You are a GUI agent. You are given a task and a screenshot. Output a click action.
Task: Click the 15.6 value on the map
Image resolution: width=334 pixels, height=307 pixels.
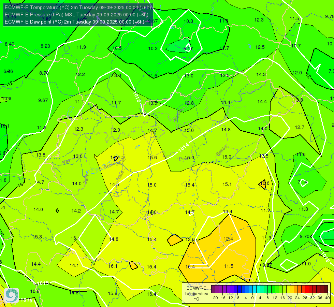(x=152, y=158)
